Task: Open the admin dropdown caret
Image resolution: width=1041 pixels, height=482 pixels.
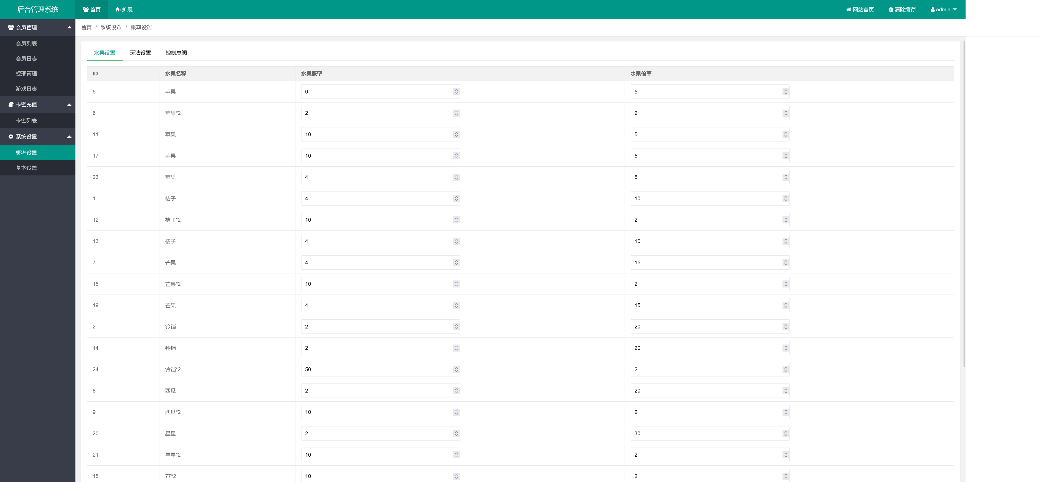Action: pyautogui.click(x=955, y=9)
